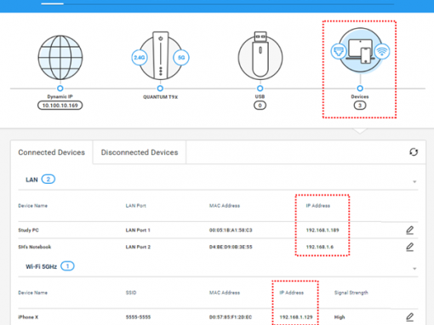Refresh the connected devices list
This screenshot has height=325, width=434.
[414, 152]
